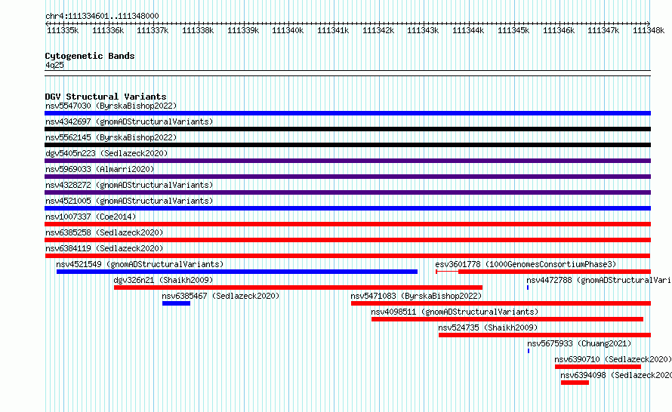Click the 111342k ruler tick label

(378, 30)
